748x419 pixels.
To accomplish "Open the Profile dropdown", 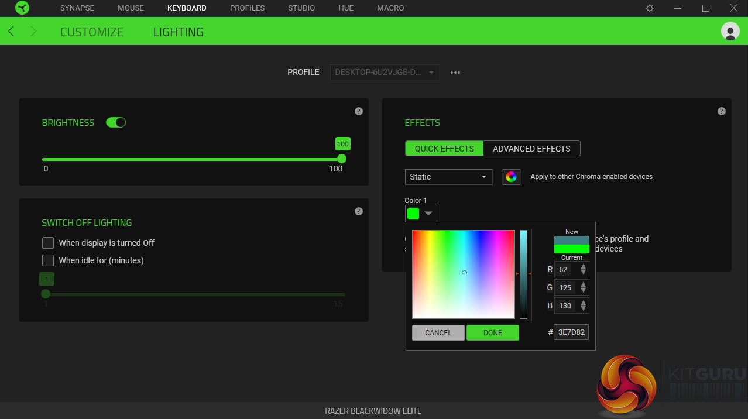I will point(385,73).
